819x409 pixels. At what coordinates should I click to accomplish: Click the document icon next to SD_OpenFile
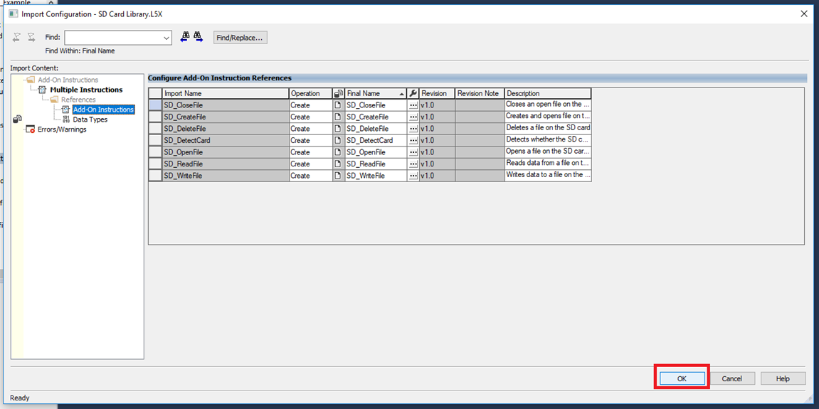(339, 152)
